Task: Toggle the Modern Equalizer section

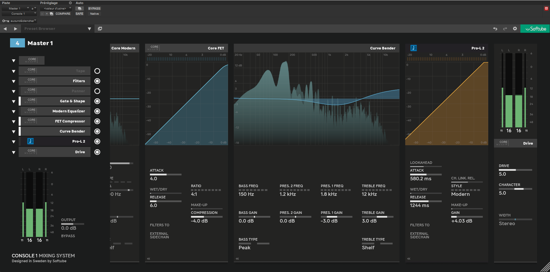Action: pos(97,111)
